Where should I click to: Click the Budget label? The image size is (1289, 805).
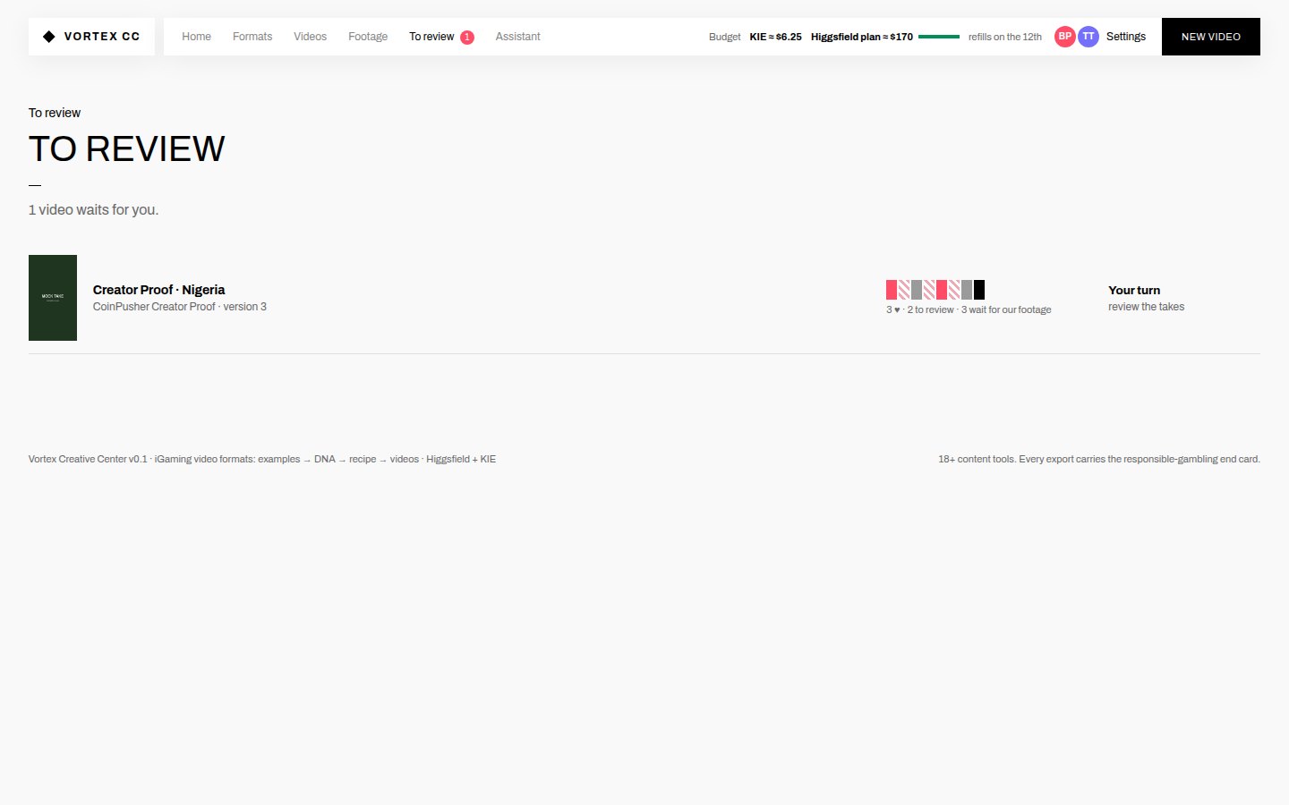[724, 37]
